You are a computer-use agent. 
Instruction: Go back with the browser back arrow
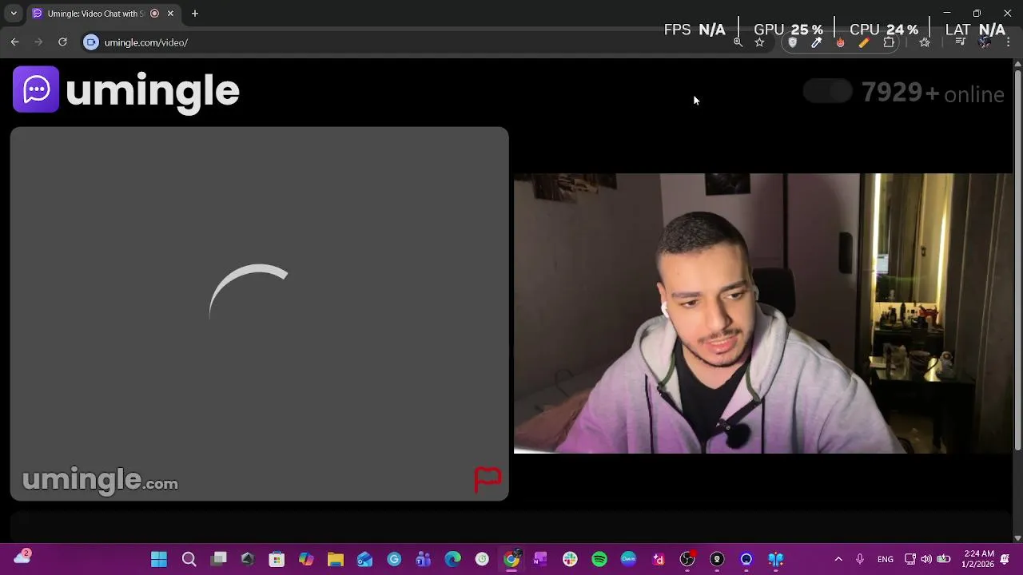(14, 42)
